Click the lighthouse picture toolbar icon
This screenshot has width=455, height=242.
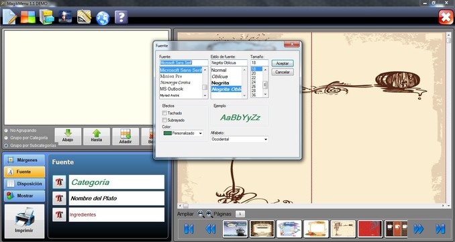click(x=65, y=17)
